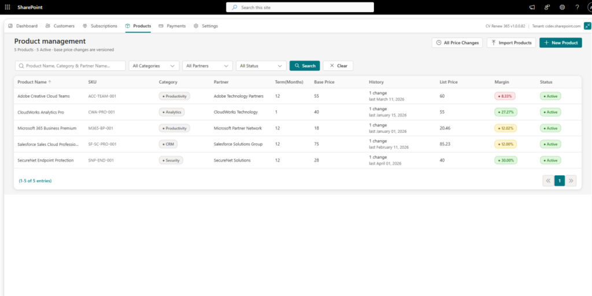Open the Payments tab
This screenshot has width=592, height=296.
(172, 26)
